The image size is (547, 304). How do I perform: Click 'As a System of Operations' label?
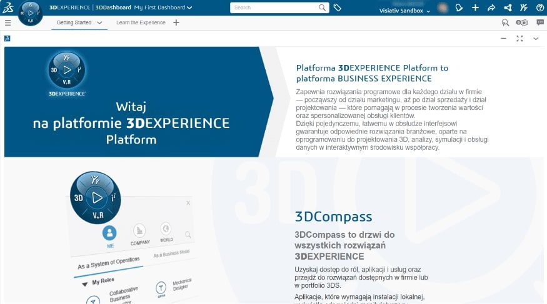coord(109,263)
